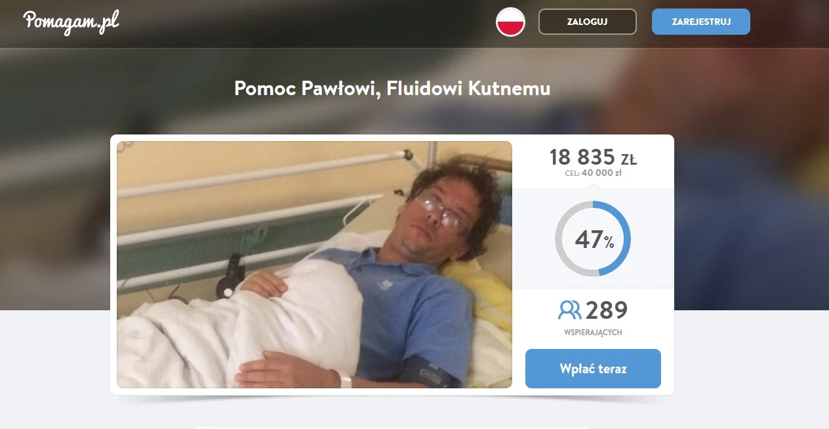
Task: Click the 47% circular progress indicator
Action: tap(593, 239)
